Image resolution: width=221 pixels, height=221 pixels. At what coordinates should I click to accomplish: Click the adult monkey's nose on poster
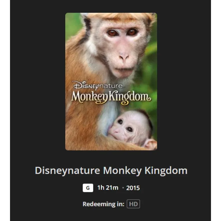click(124, 56)
